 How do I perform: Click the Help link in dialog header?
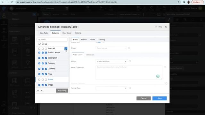(x=160, y=27)
